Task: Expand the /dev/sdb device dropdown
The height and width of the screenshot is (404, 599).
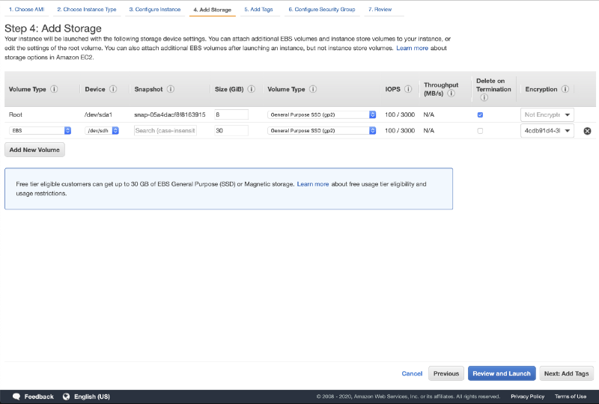Action: [x=102, y=130]
